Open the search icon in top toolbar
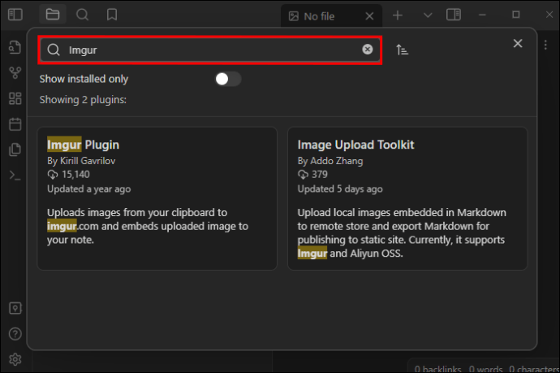This screenshot has height=373, width=560. coord(82,15)
